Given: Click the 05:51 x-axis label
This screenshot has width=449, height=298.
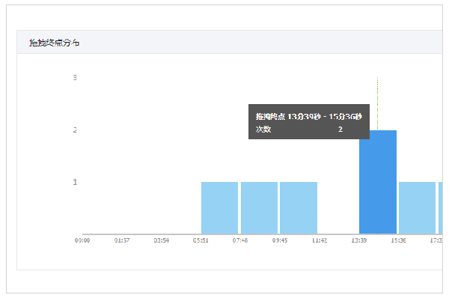Looking at the screenshot, I should [201, 240].
